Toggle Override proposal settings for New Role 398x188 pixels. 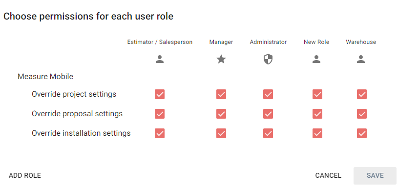pos(317,114)
